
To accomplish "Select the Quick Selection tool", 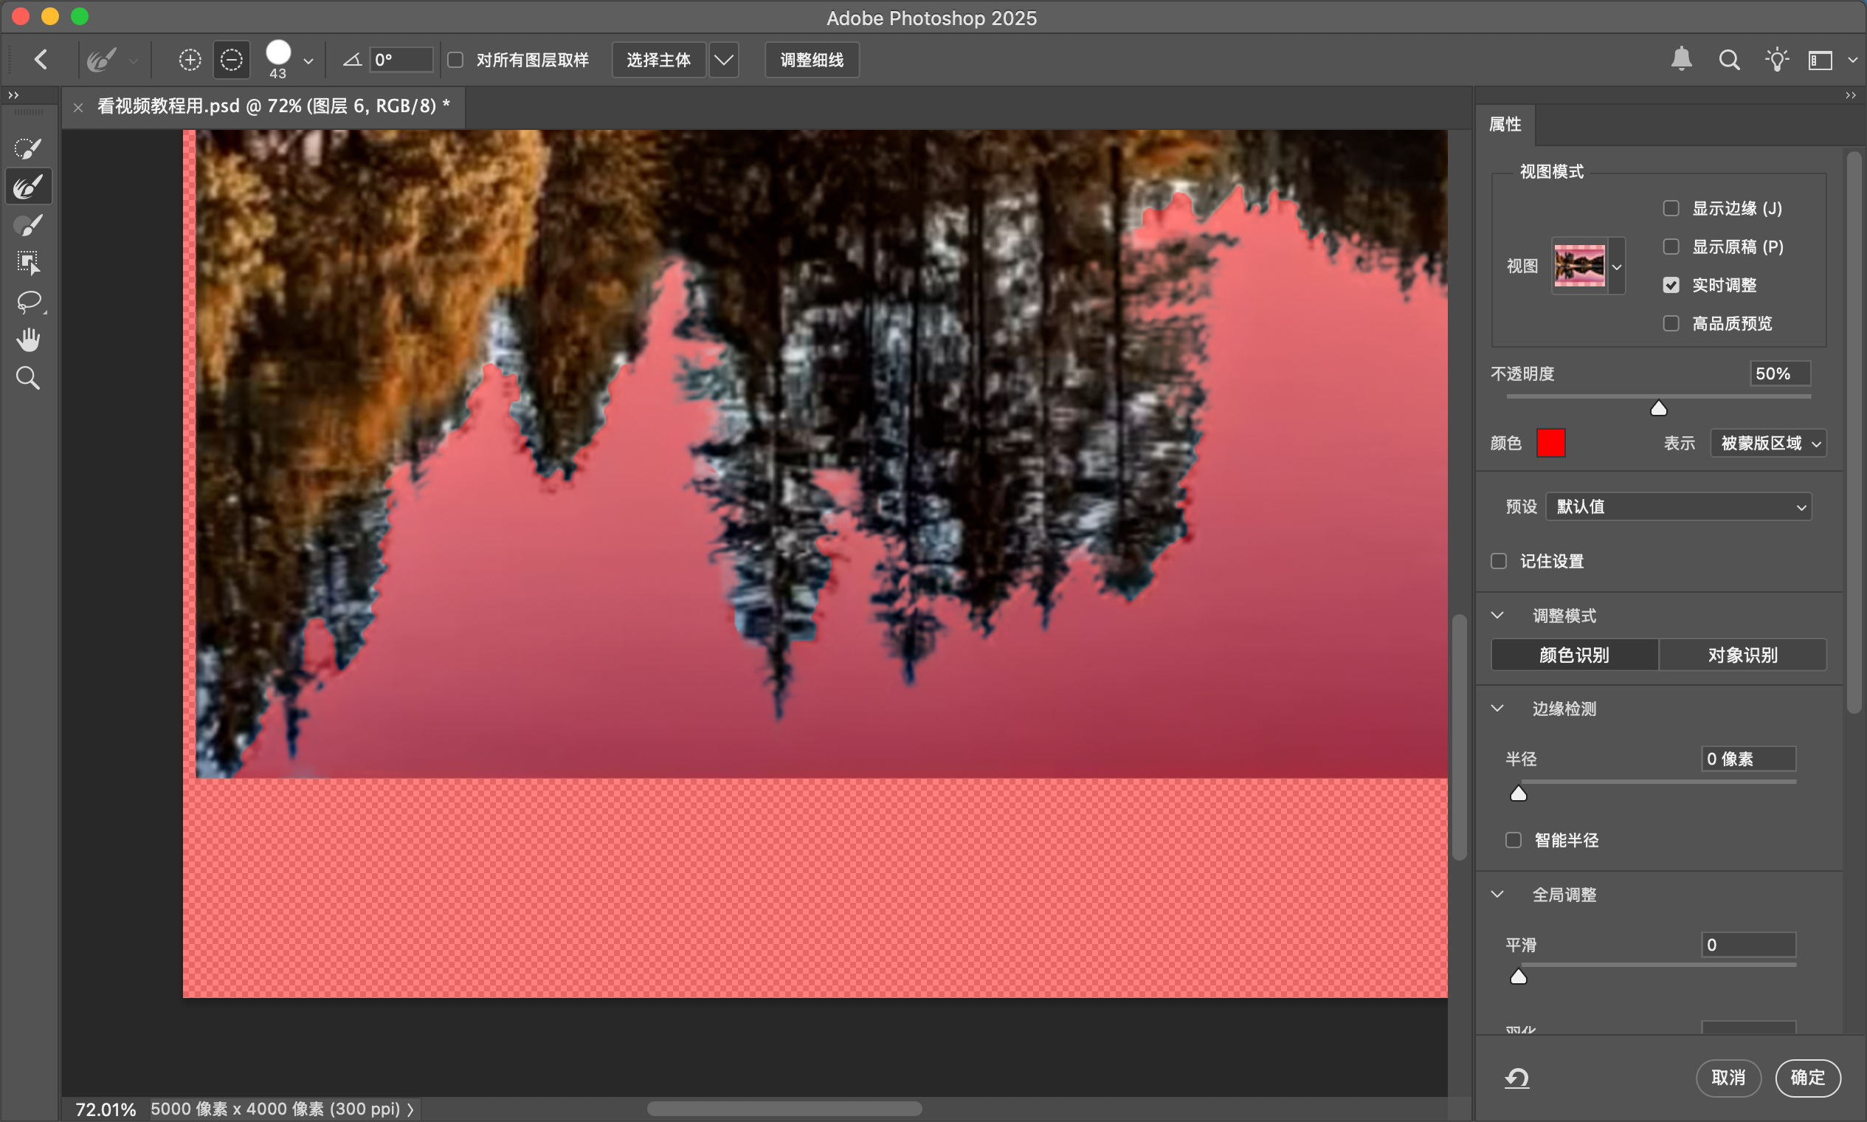I will tap(28, 148).
